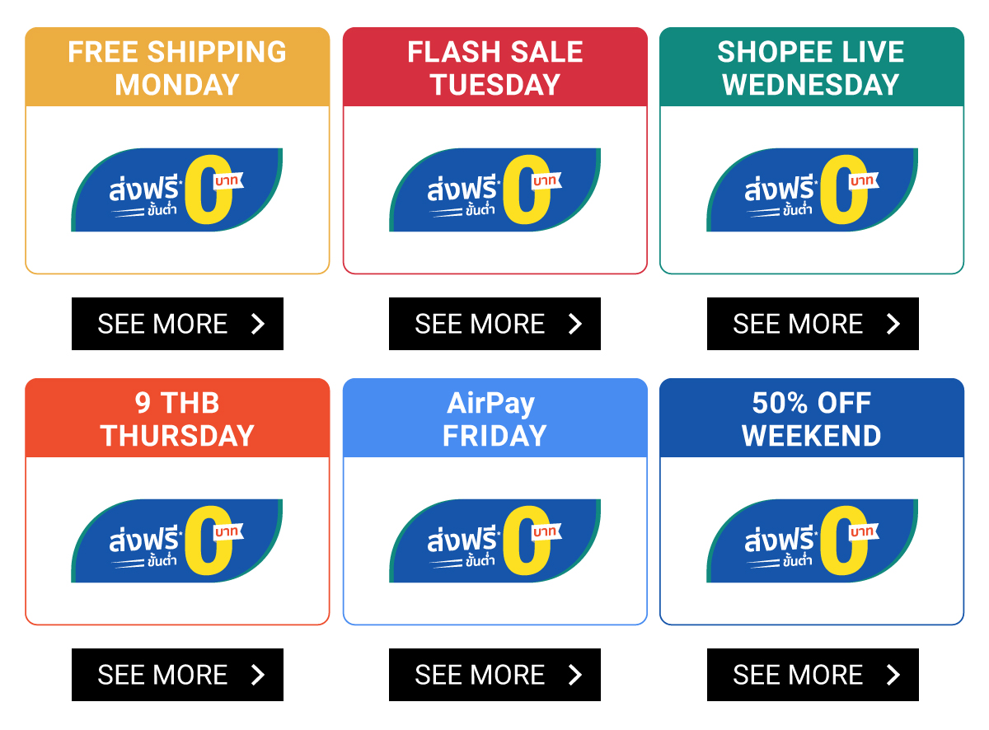Open the Free Shipping Monday header
Image resolution: width=989 pixels, height=730 pixels.
coord(177,68)
